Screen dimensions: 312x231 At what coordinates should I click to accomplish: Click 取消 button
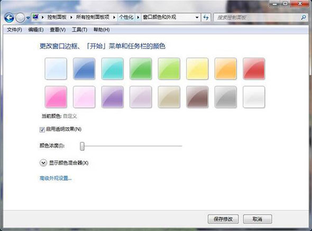258,219
